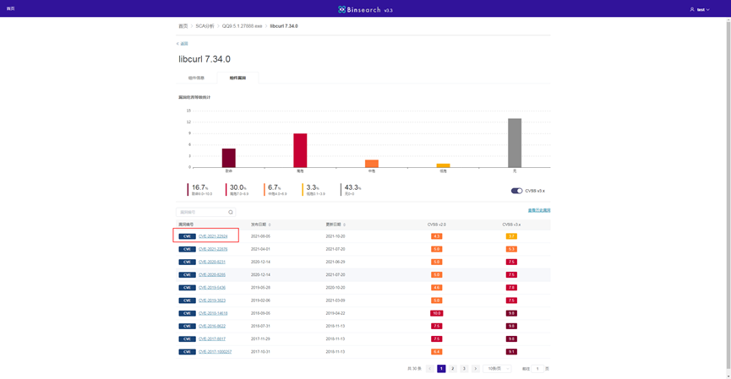The width and height of the screenshot is (731, 379).
Task: Click the sort arrows on 发布日期 column
Action: 270,225
